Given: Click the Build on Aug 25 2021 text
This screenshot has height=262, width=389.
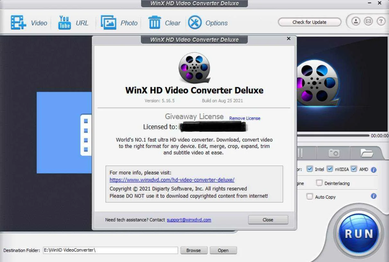Looking at the screenshot, I should [222, 101].
